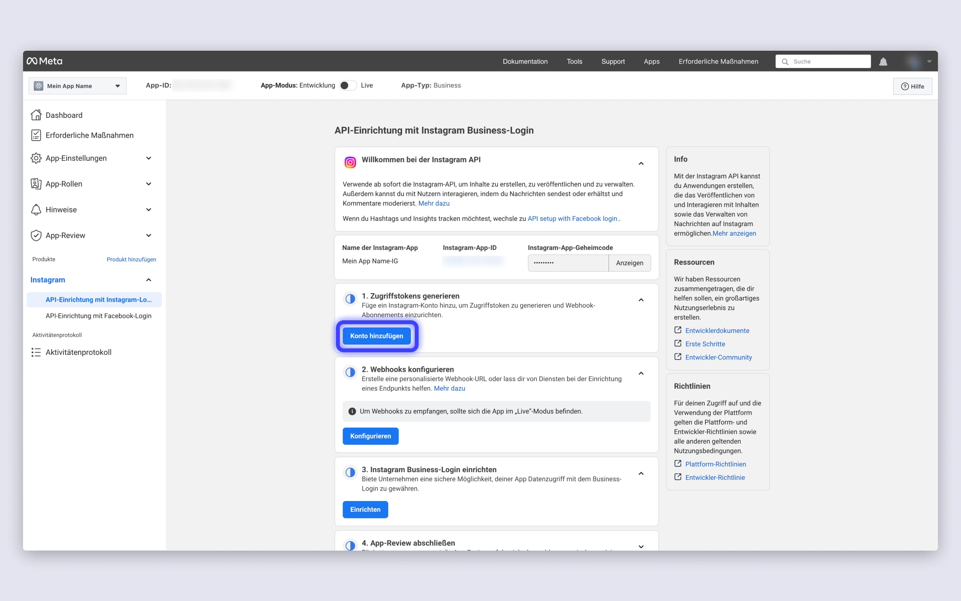Collapse the Zugriffstokens generieren step
Image resolution: width=961 pixels, height=601 pixels.
(641, 300)
